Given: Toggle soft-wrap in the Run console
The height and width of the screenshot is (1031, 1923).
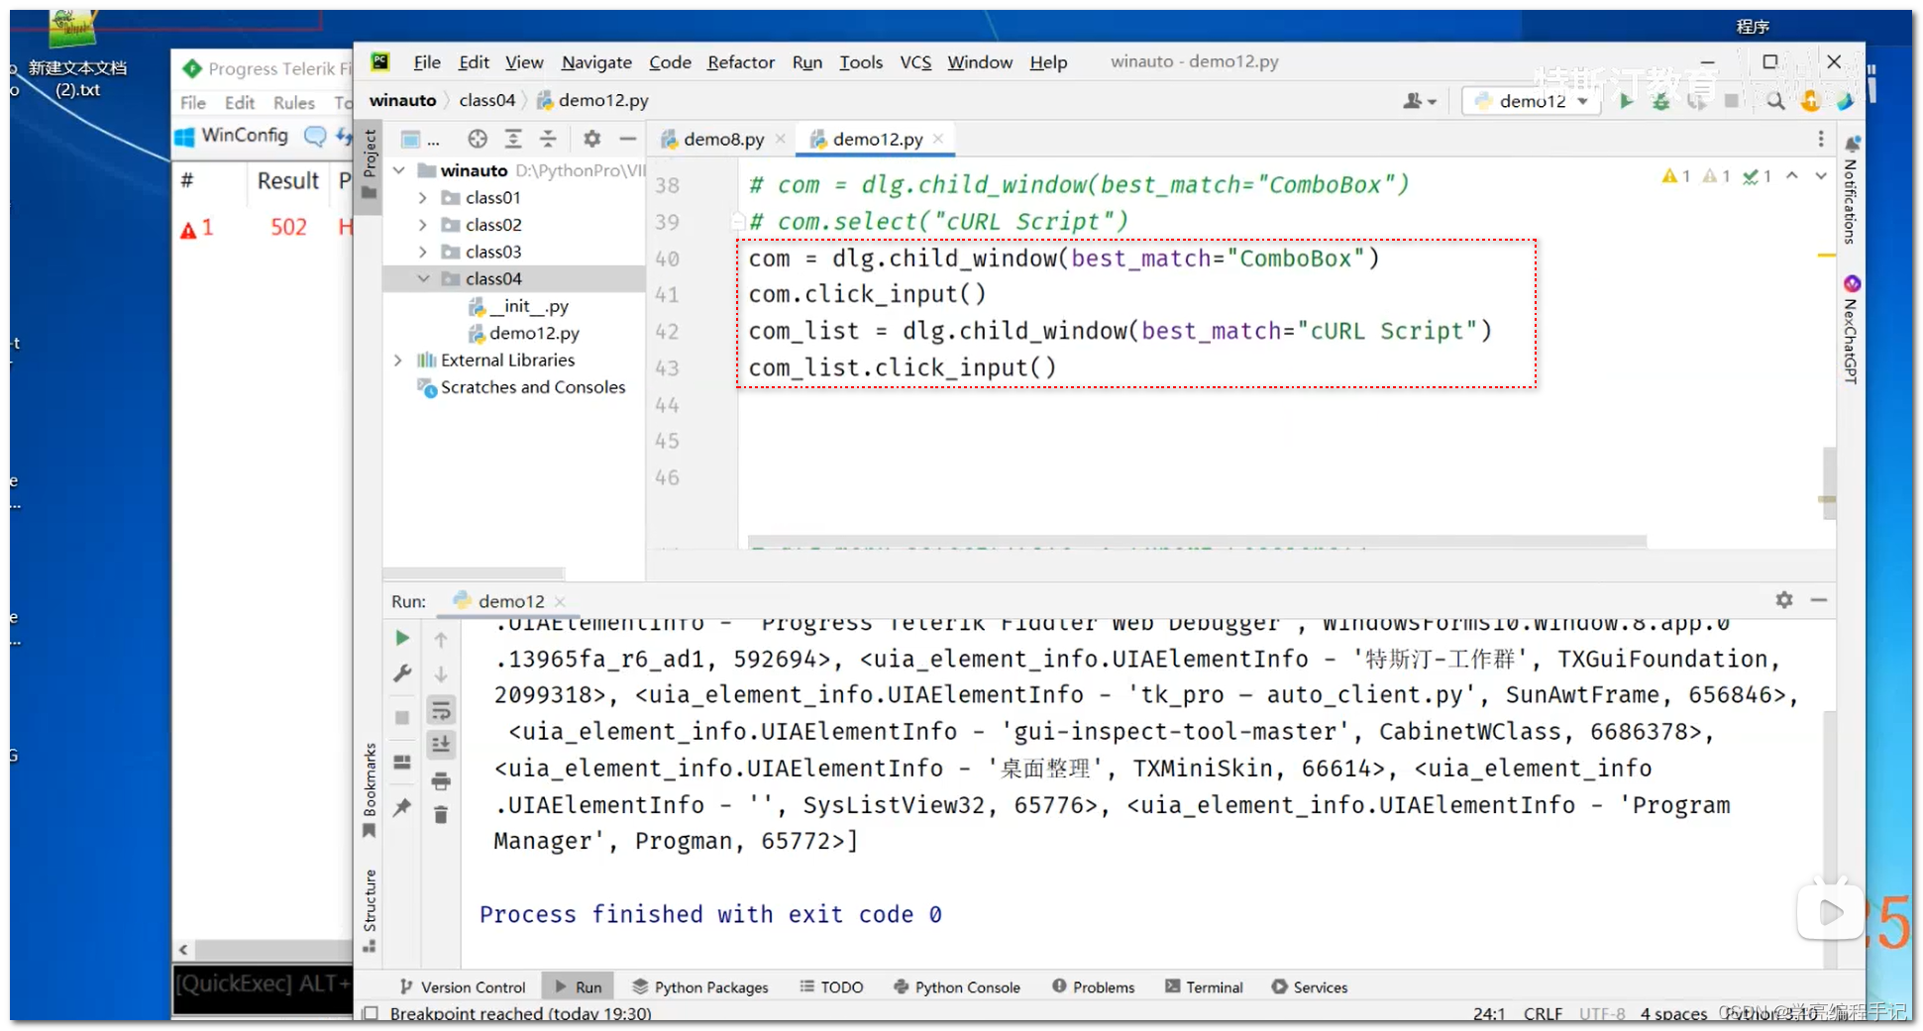Looking at the screenshot, I should click(x=440, y=709).
